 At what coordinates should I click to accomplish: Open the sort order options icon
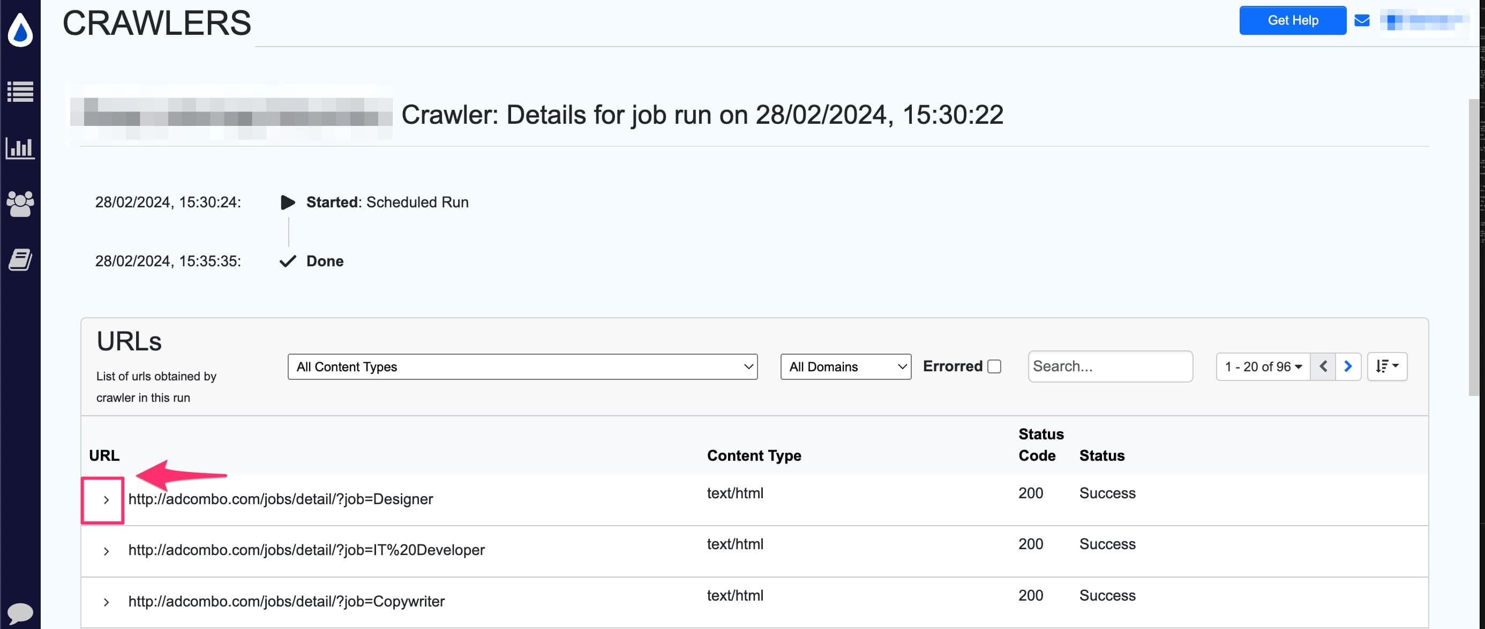[x=1387, y=366]
